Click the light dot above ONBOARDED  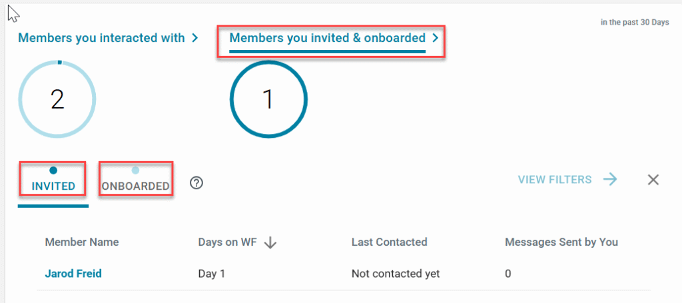(x=135, y=170)
